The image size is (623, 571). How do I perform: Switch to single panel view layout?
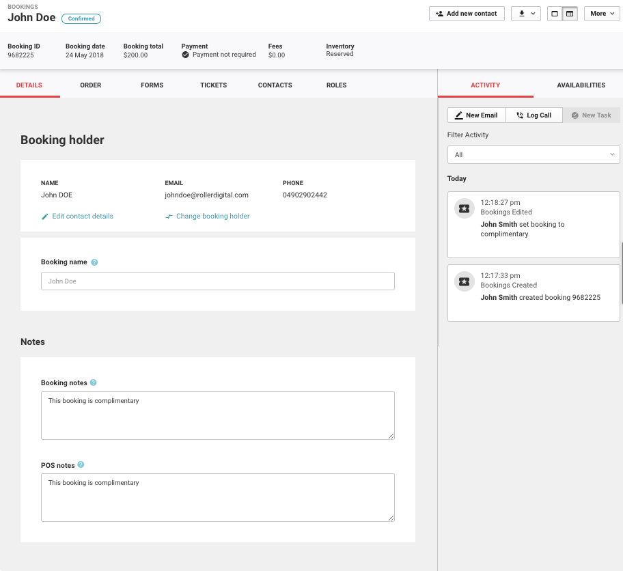point(555,14)
